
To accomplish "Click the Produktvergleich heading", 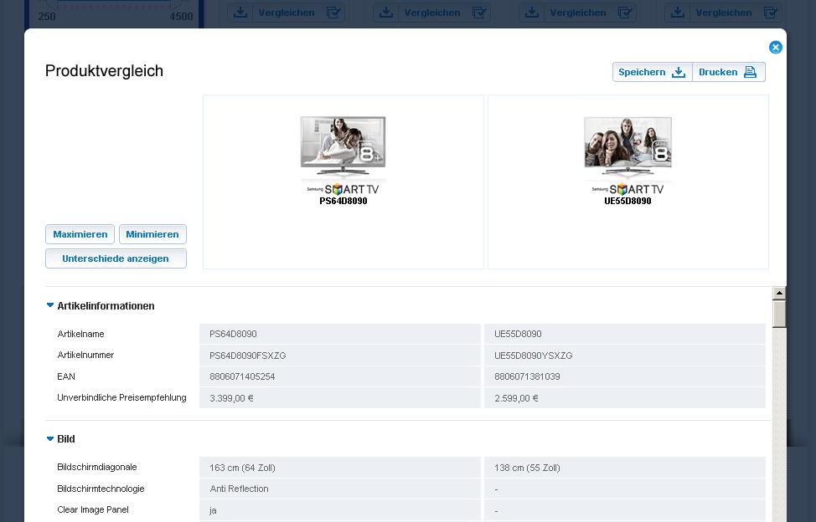I will (104, 70).
